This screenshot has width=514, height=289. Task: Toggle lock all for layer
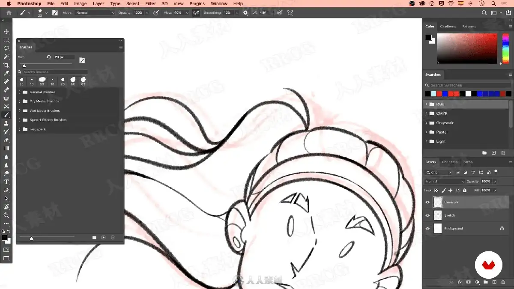[x=464, y=191]
